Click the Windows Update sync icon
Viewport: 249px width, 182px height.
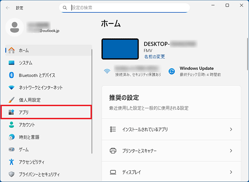[172, 71]
